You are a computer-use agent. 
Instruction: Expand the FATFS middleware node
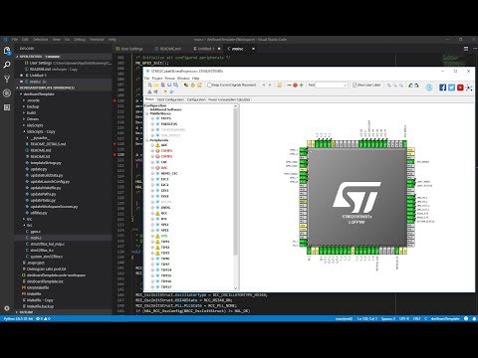click(x=152, y=118)
